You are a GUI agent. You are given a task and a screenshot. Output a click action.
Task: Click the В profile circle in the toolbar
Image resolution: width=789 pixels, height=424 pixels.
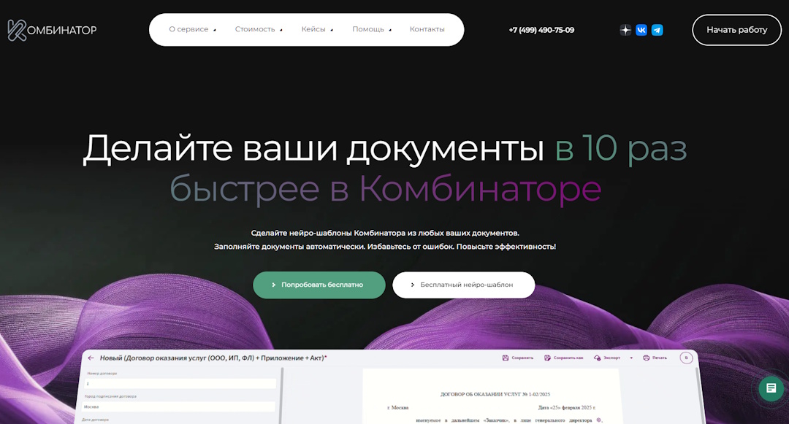pyautogui.click(x=686, y=358)
